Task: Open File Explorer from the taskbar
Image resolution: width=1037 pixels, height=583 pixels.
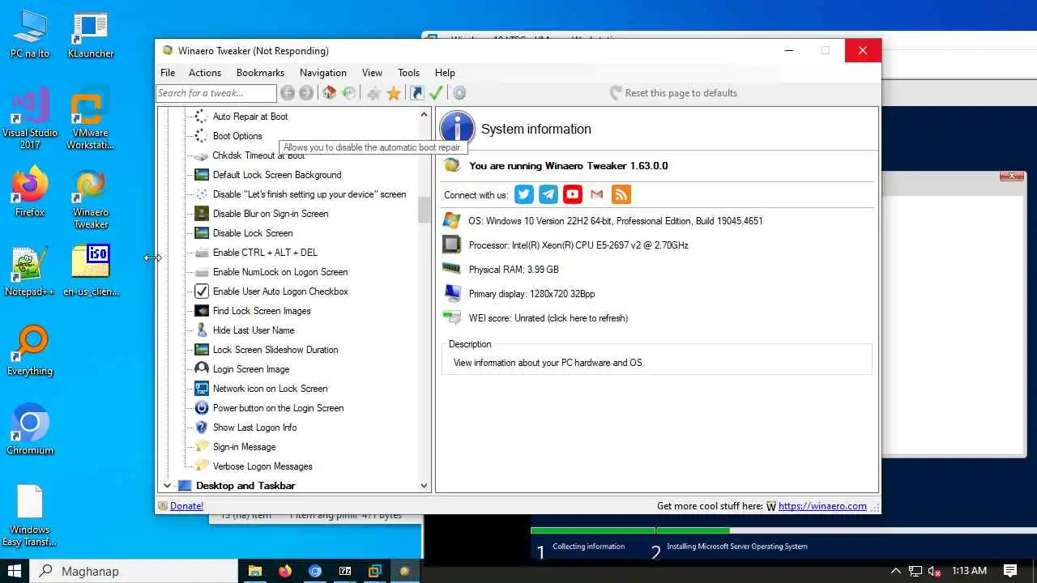Action: (x=255, y=571)
